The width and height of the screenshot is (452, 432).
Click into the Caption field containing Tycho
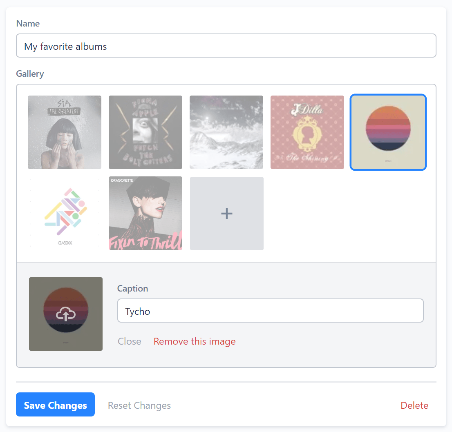[270, 311]
